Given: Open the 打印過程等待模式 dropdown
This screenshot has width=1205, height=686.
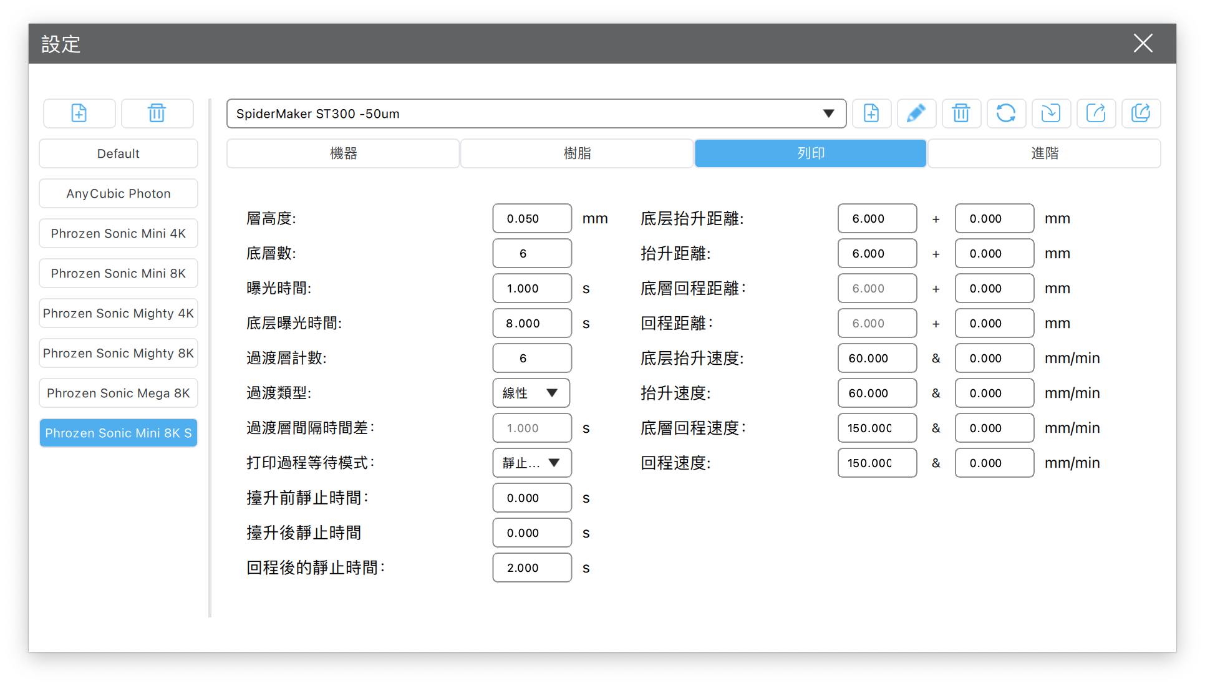Looking at the screenshot, I should pyautogui.click(x=531, y=463).
